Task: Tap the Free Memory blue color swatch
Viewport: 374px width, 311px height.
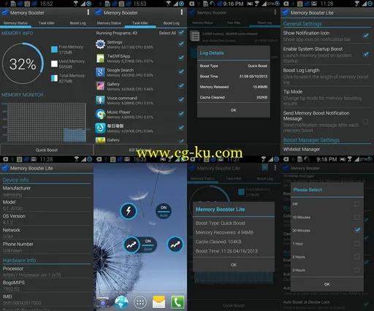Action: click(x=54, y=50)
